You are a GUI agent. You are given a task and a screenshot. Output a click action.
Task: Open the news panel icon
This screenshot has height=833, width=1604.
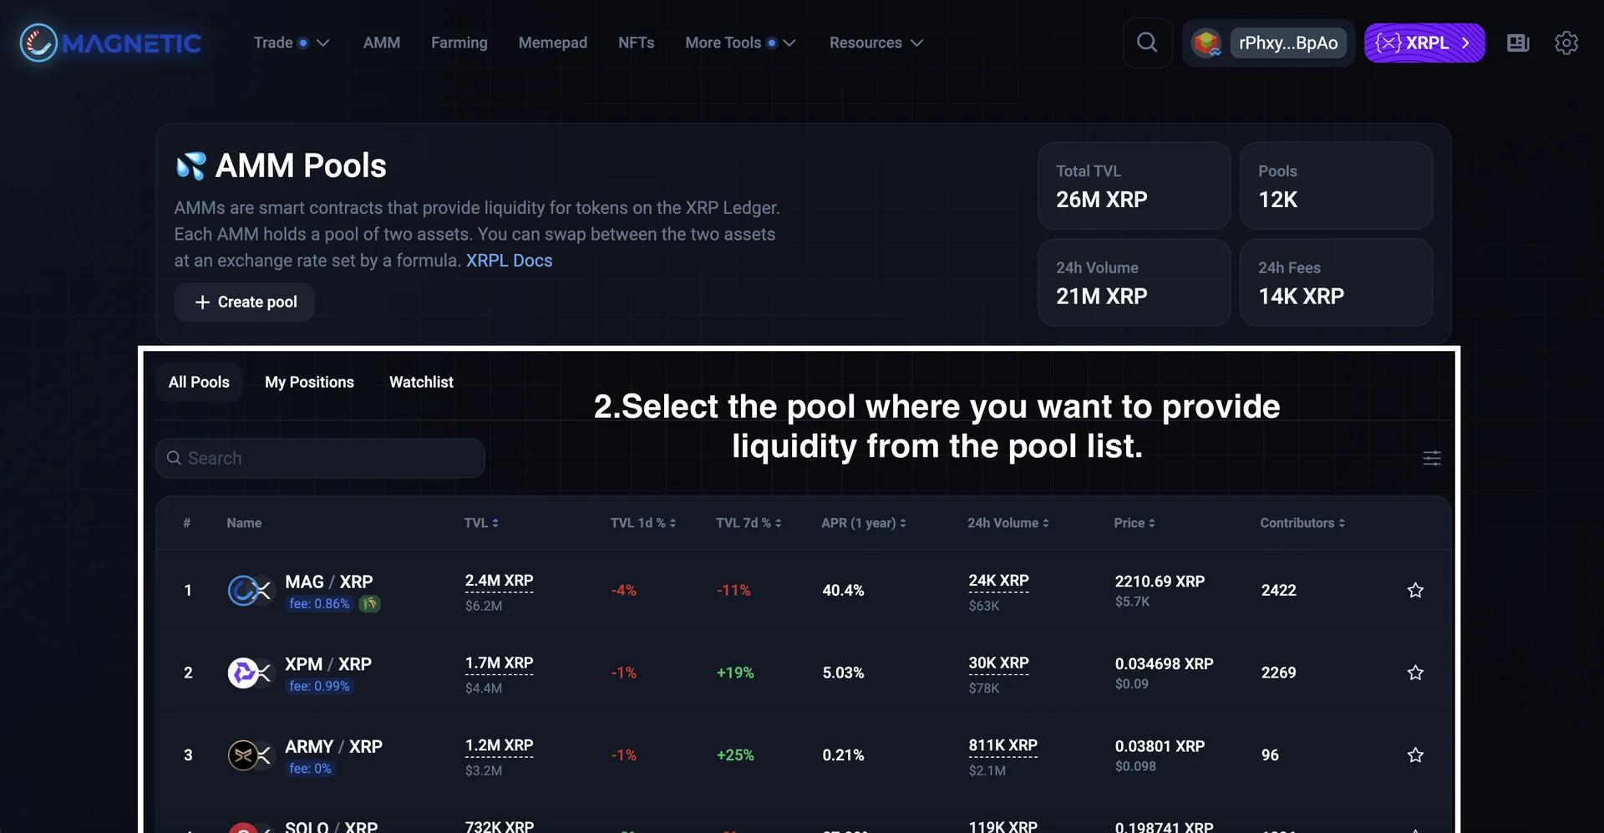(1517, 43)
